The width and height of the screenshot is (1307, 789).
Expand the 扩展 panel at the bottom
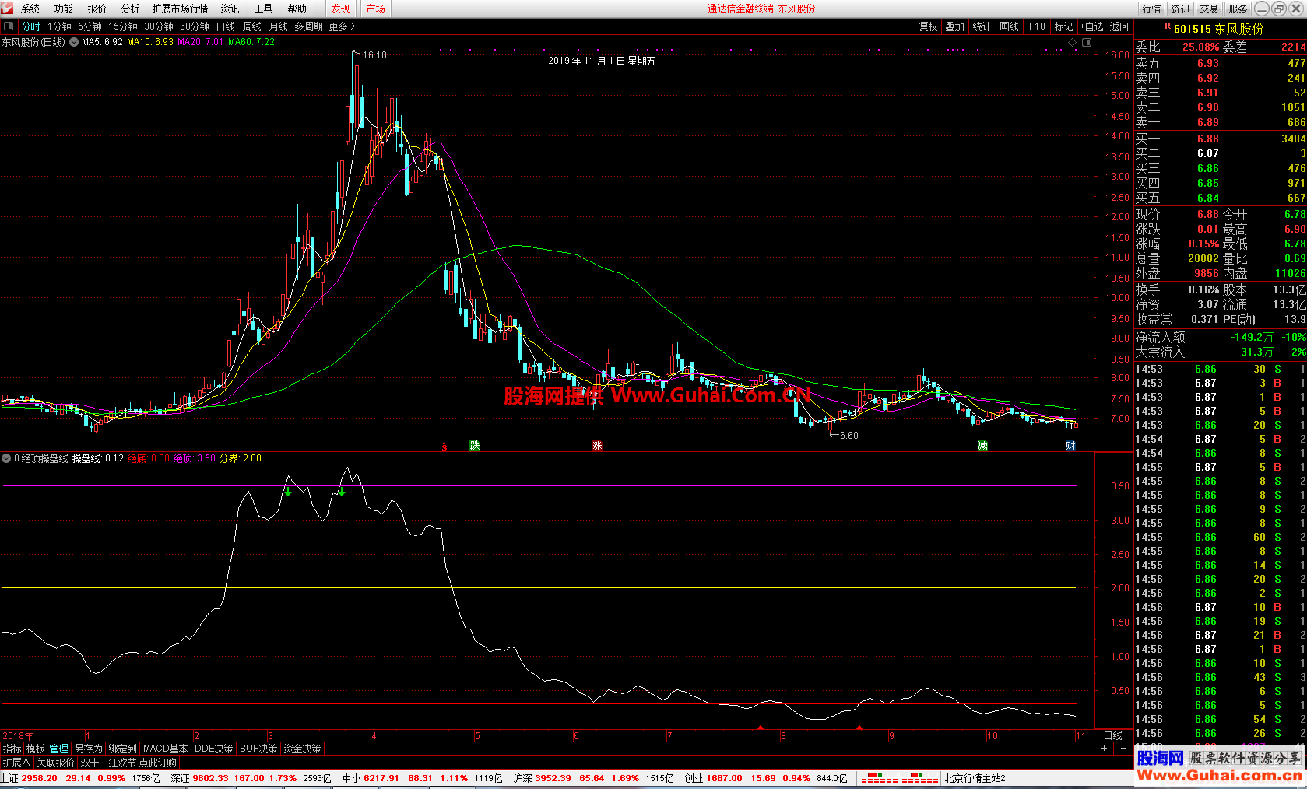16,763
